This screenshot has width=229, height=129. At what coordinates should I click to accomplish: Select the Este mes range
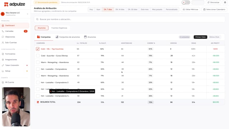pyautogui.click(x=145, y=9)
